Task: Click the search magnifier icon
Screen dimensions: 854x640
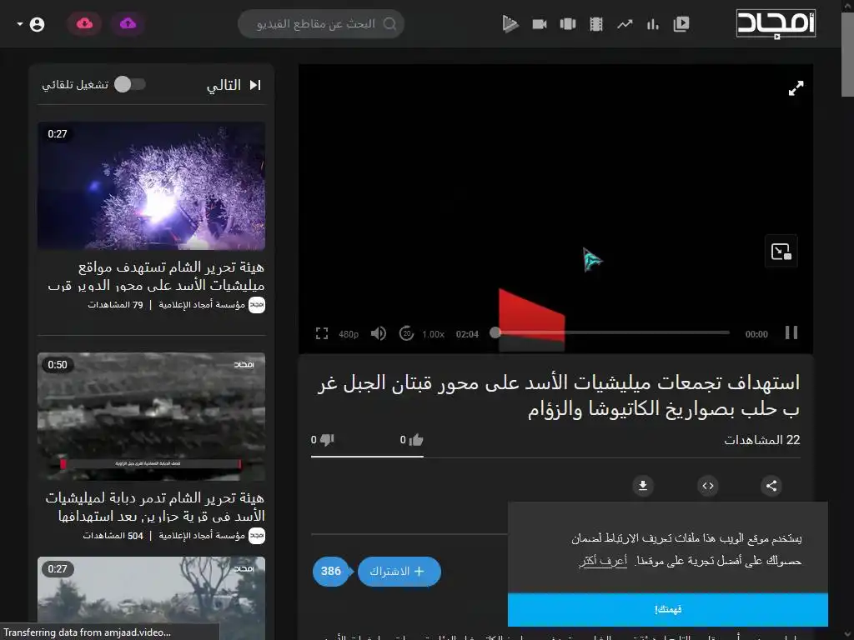Action: click(389, 24)
